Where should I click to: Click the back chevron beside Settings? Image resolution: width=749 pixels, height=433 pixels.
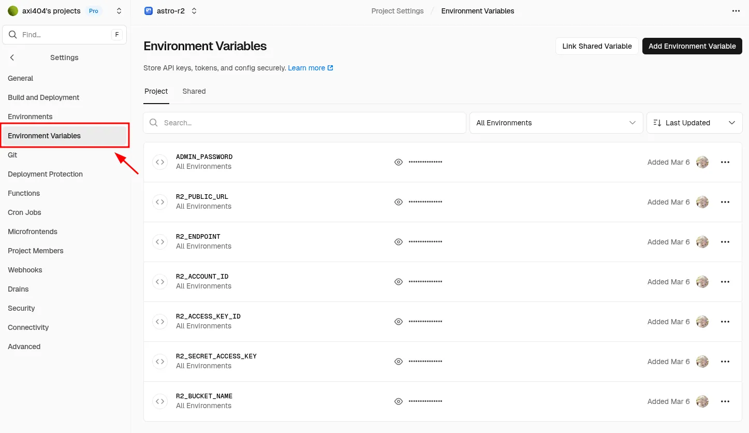point(12,57)
